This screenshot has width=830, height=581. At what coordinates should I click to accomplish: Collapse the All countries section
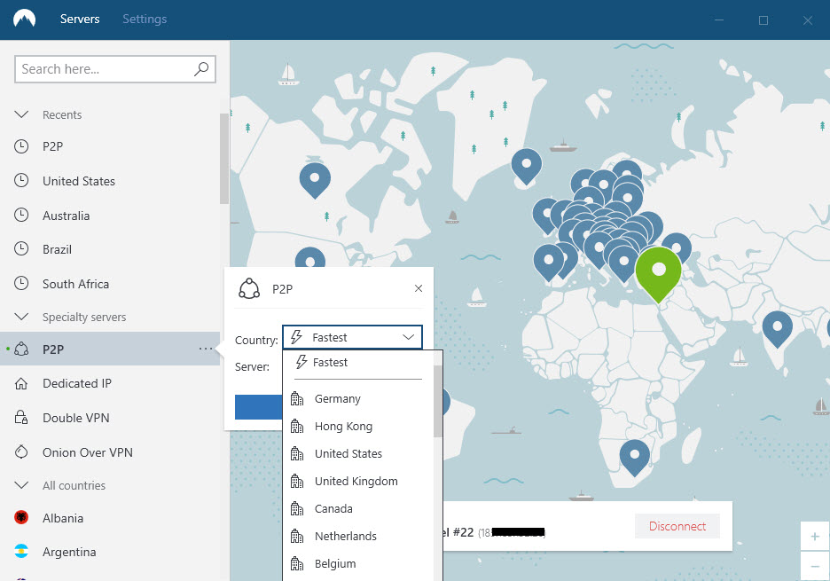(x=21, y=485)
